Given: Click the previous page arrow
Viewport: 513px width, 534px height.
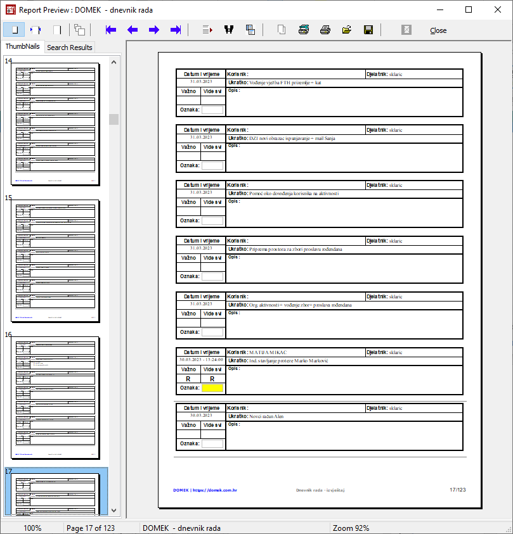Looking at the screenshot, I should pyautogui.click(x=133, y=30).
